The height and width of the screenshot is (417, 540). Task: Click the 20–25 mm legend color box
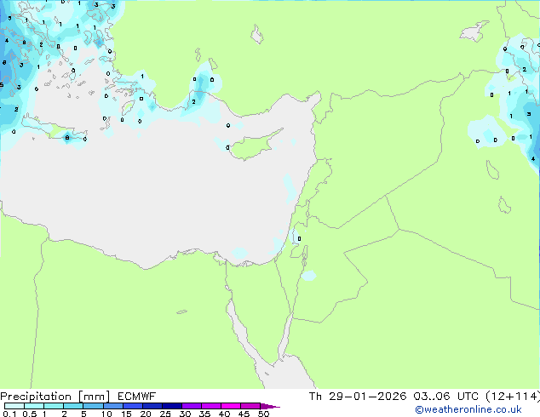tap(152, 406)
